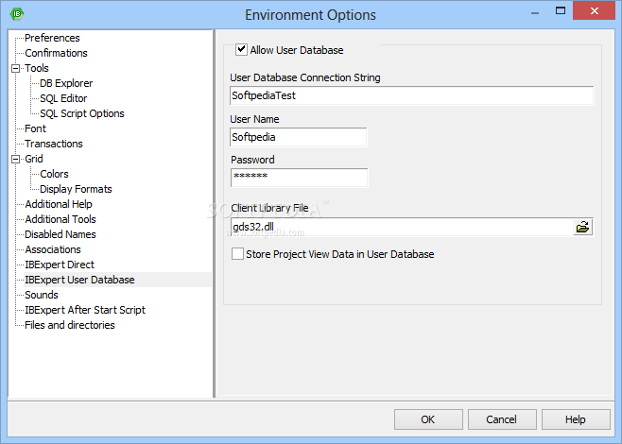The image size is (622, 444).
Task: Click the Password input field
Action: coord(299,178)
